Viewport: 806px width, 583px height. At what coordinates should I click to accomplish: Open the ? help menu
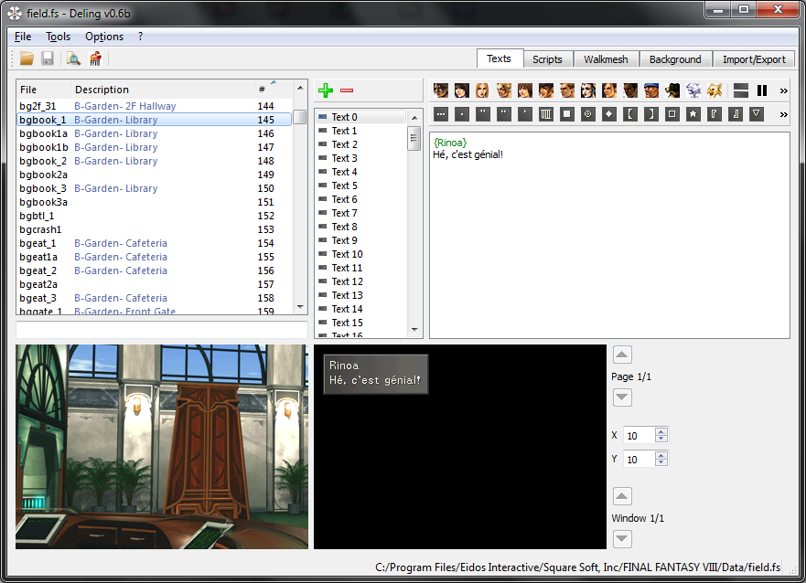pos(140,37)
